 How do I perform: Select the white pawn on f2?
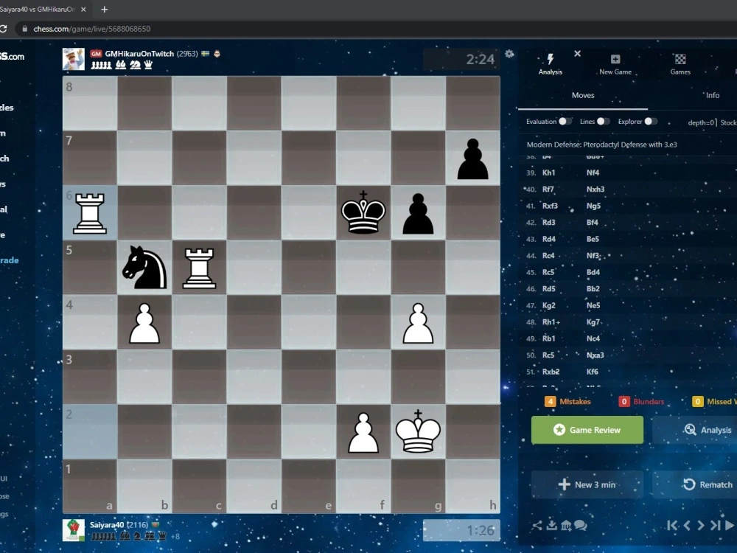[363, 431]
